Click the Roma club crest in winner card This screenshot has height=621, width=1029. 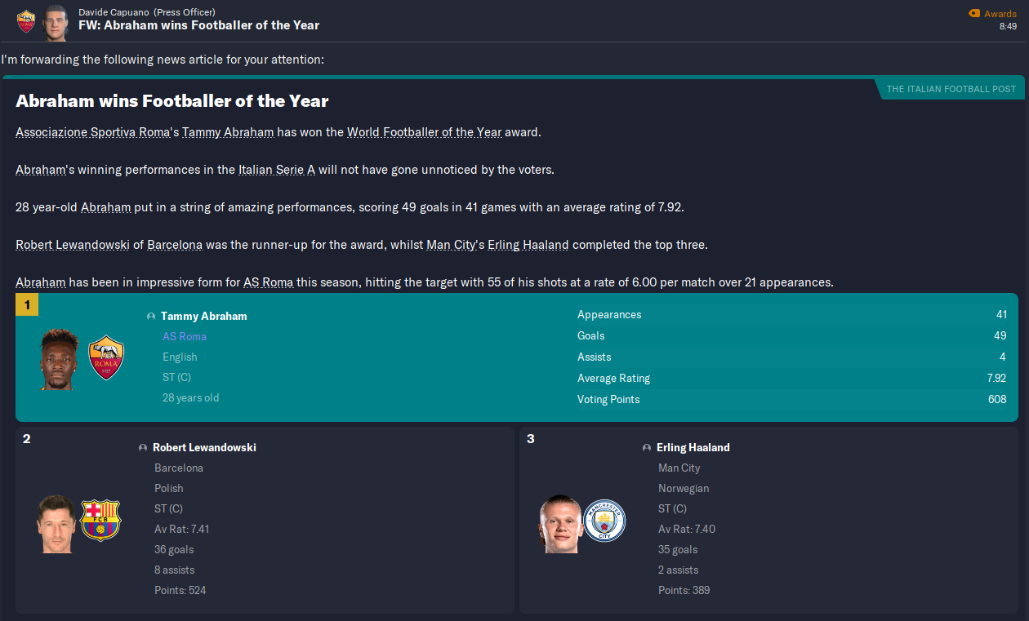pyautogui.click(x=105, y=357)
